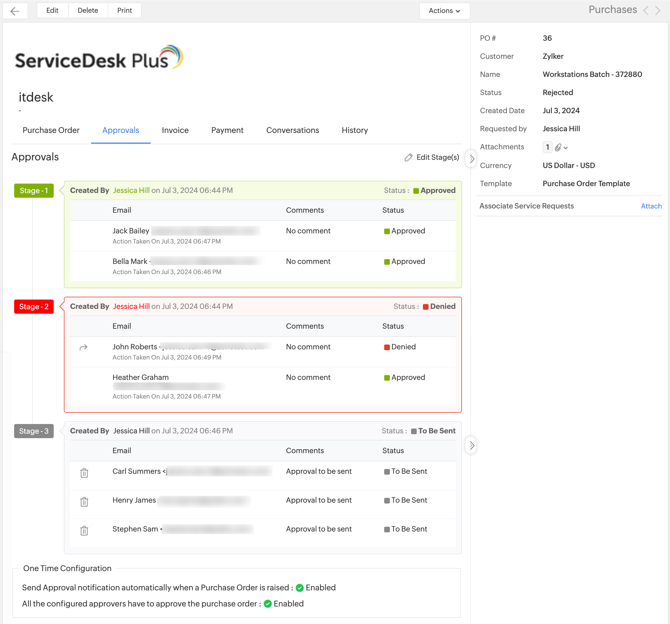Viewport: 670px width, 624px height.
Task: Click the Edit Stage(s) pencil icon
Action: [x=409, y=158]
